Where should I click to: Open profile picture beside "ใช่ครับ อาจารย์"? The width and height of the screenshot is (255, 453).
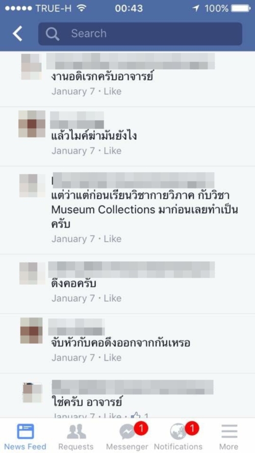pos(32,393)
